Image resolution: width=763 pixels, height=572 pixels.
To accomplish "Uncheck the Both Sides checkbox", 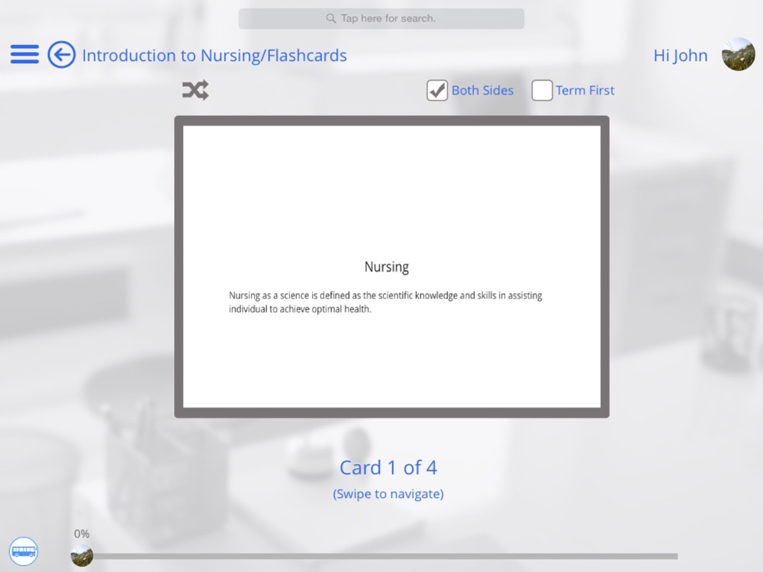I will pyautogui.click(x=437, y=91).
